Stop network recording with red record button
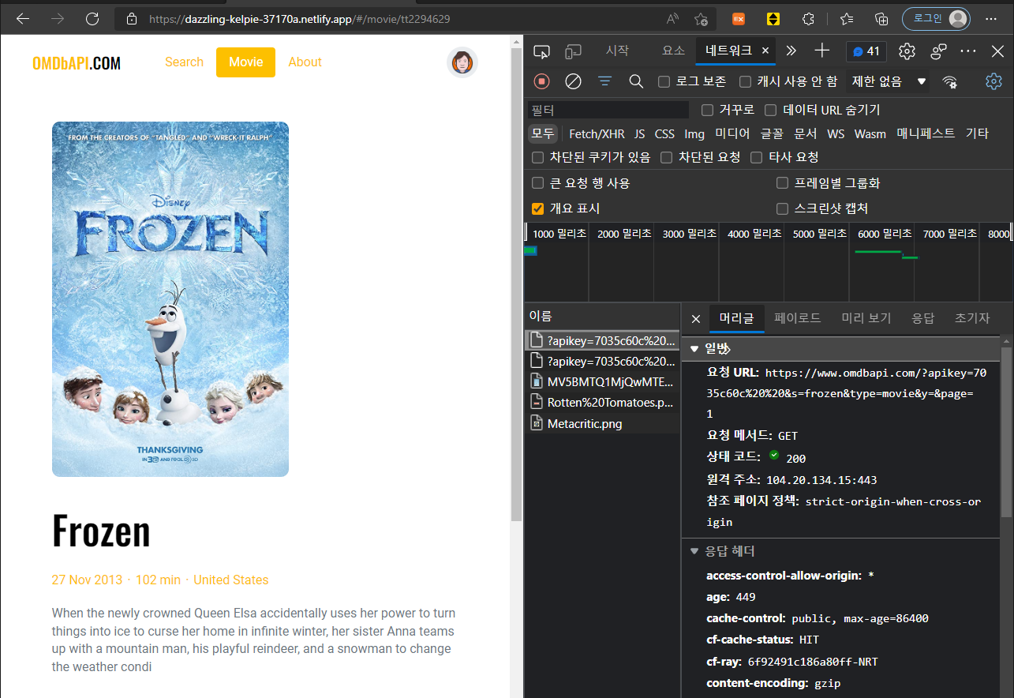1014x698 pixels. point(541,81)
